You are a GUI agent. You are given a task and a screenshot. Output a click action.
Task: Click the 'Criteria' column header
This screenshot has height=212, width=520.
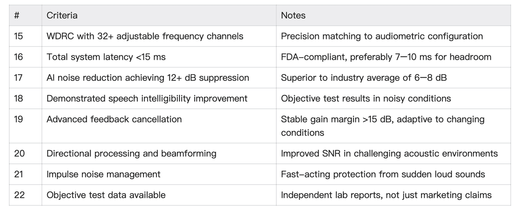tap(62, 16)
